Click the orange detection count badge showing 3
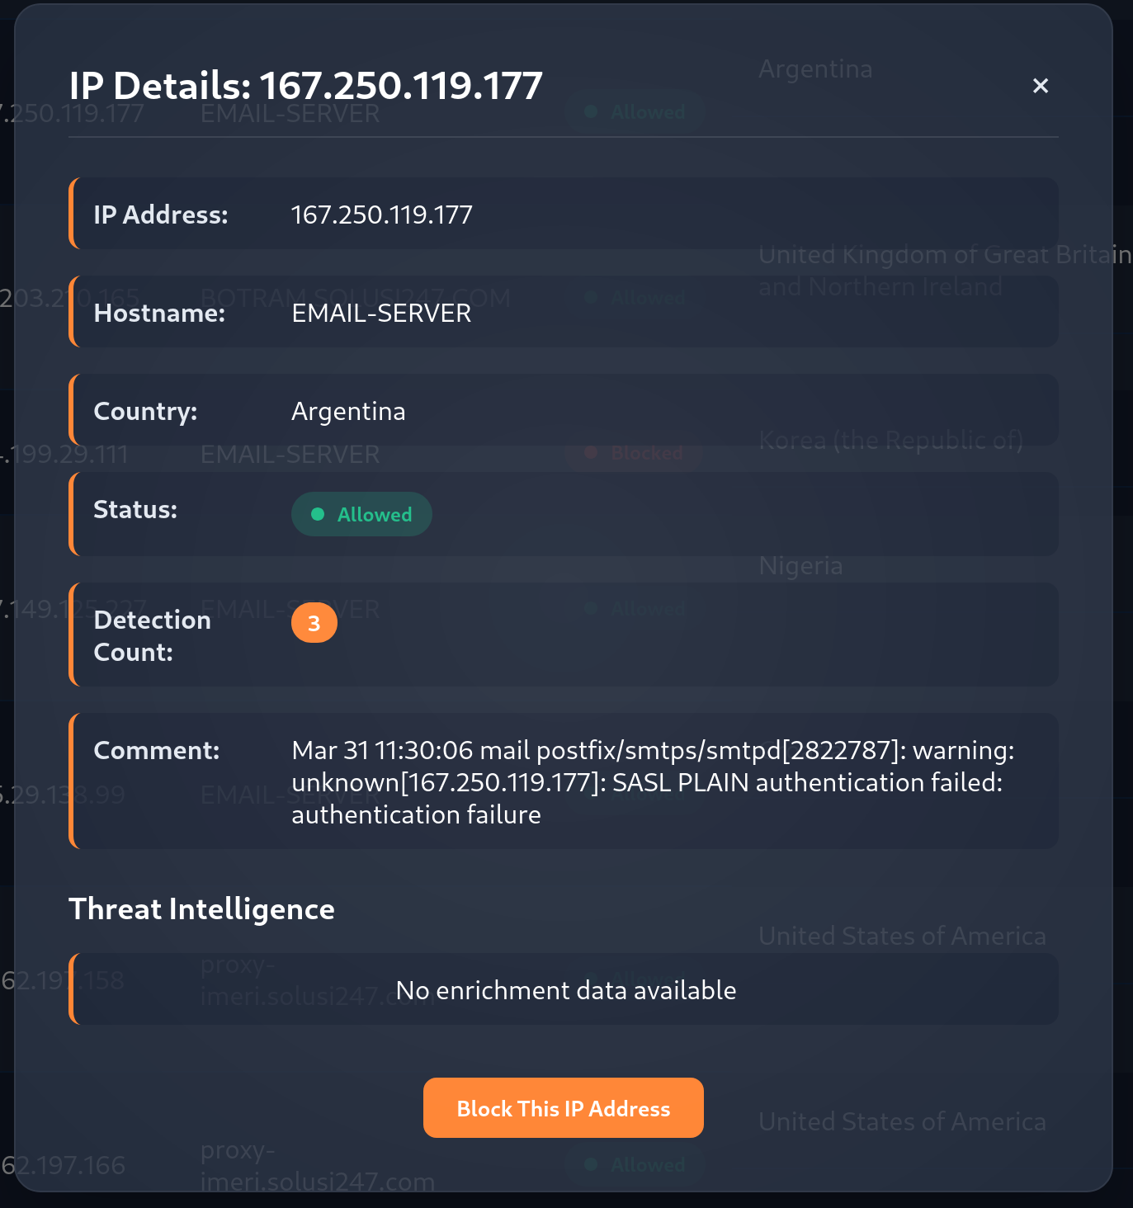 (314, 623)
